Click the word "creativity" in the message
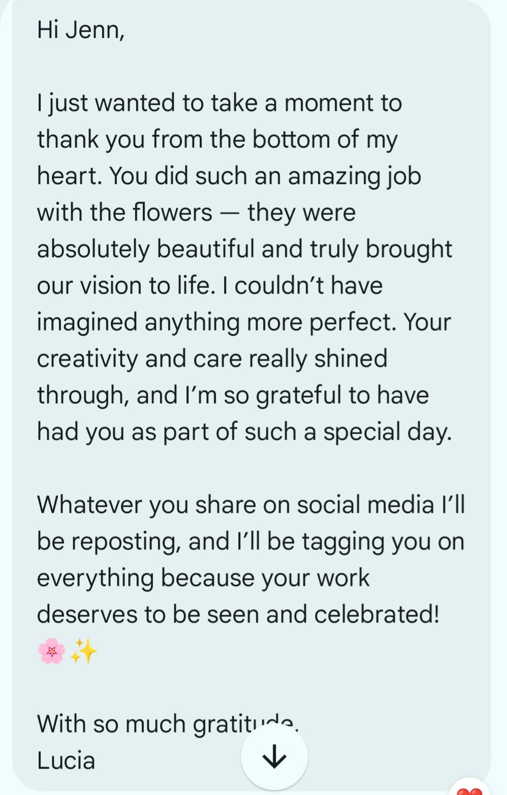 click(87, 359)
